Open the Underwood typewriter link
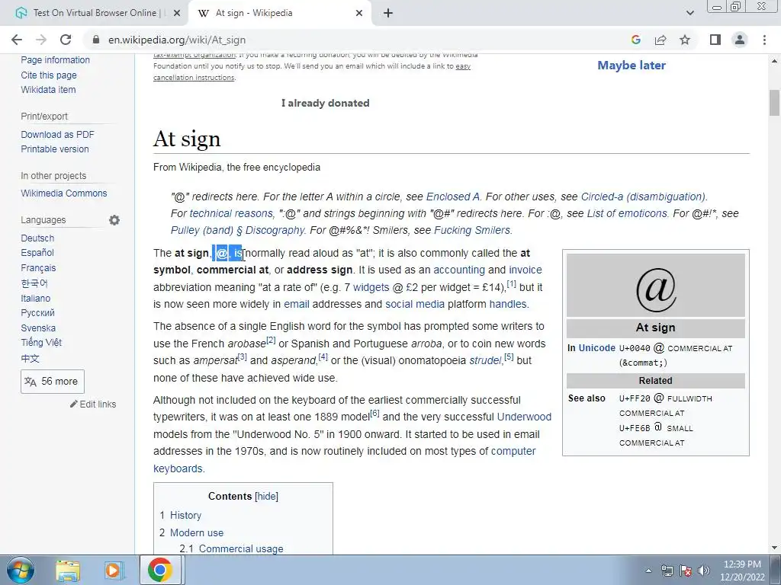Image resolution: width=781 pixels, height=585 pixels. click(524, 417)
